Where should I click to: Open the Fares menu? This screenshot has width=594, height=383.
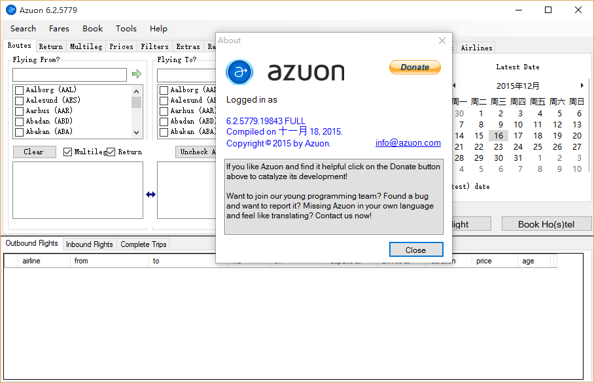point(59,29)
